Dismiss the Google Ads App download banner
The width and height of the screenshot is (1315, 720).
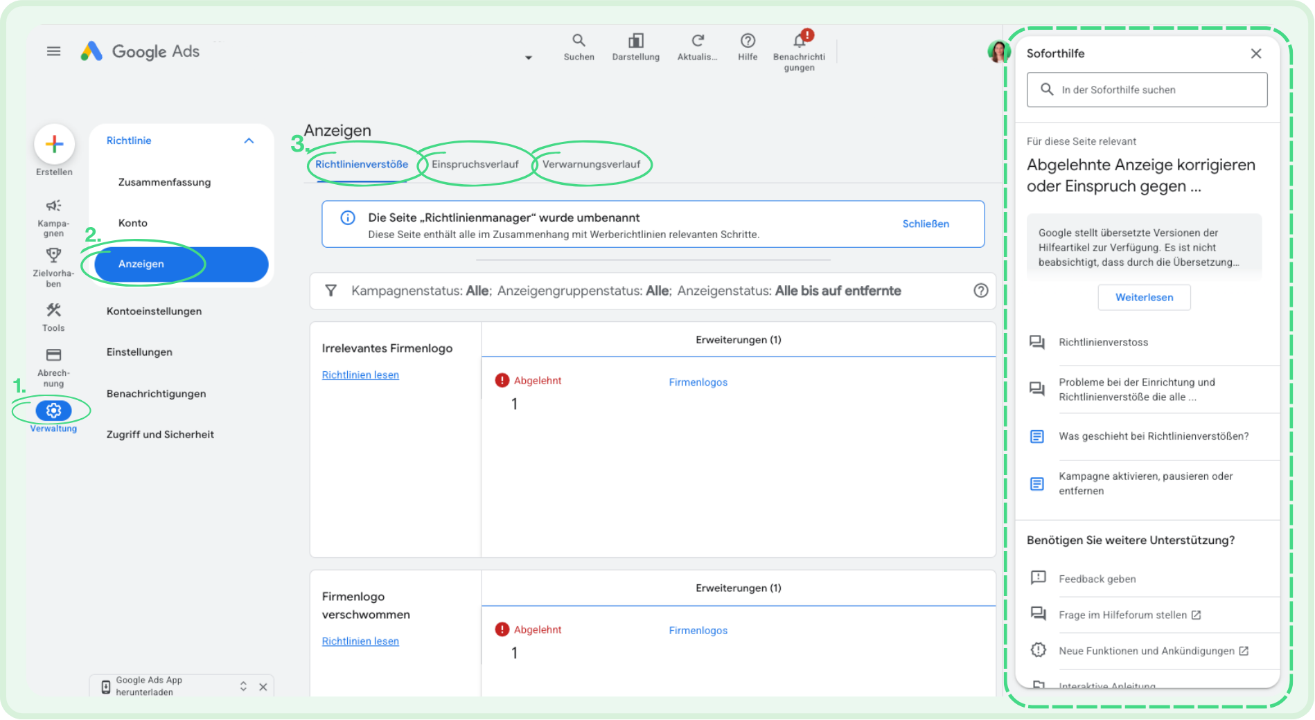[x=263, y=687]
